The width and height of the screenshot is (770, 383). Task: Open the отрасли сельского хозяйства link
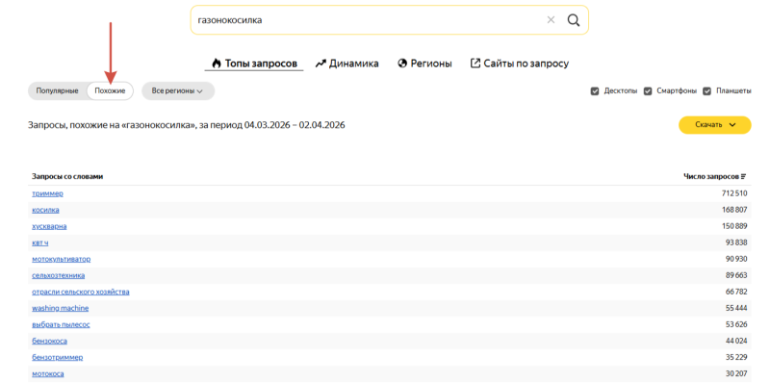[81, 292]
